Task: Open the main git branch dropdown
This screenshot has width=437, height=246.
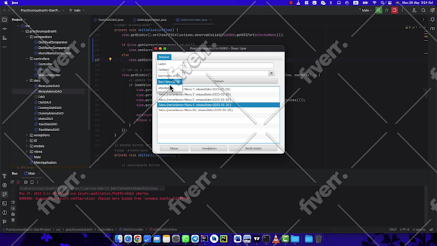Action: [x=77, y=10]
